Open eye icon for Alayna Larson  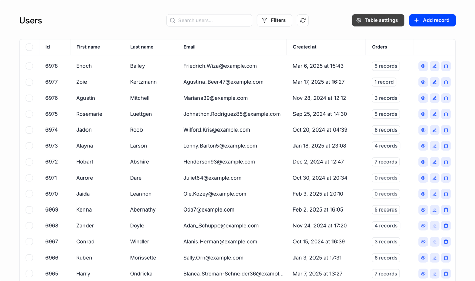pyautogui.click(x=423, y=146)
